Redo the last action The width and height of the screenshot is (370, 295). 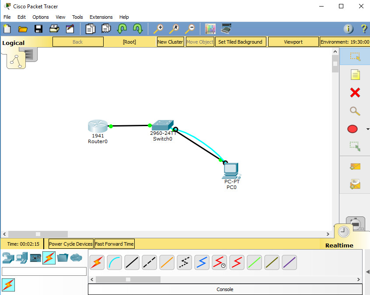click(x=138, y=29)
